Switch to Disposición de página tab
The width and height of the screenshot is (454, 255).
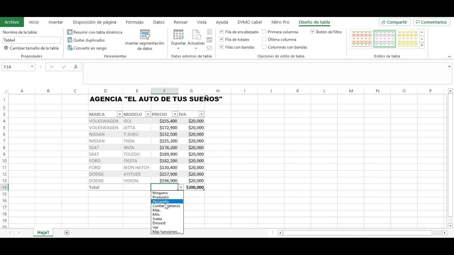[95, 22]
